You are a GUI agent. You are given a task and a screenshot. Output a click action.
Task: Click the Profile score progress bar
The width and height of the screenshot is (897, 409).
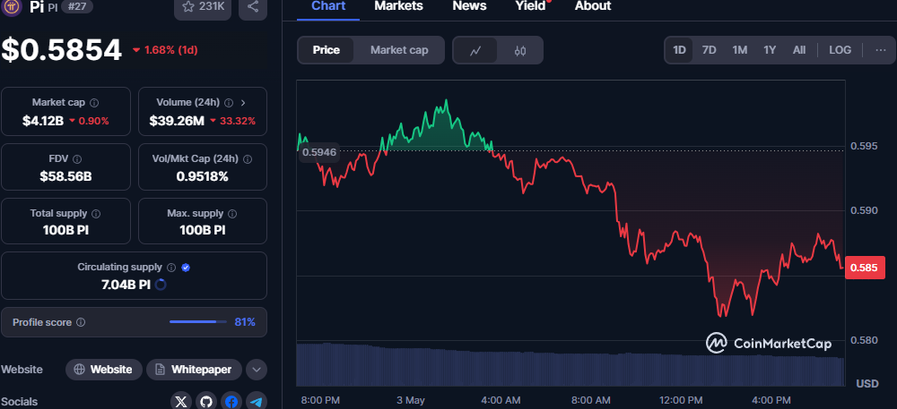coord(197,322)
